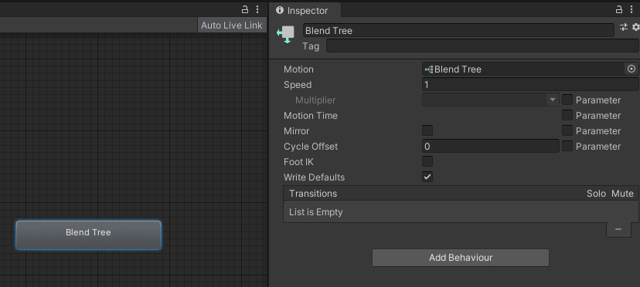Select the Inspector tab
Image resolution: width=640 pixels, height=287 pixels.
[302, 11]
